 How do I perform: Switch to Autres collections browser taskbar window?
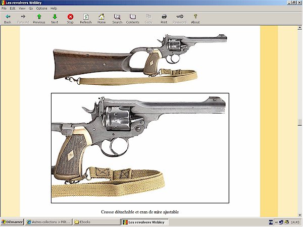48,222
